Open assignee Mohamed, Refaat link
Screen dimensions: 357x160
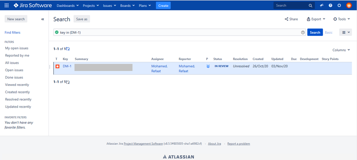pos(159,69)
